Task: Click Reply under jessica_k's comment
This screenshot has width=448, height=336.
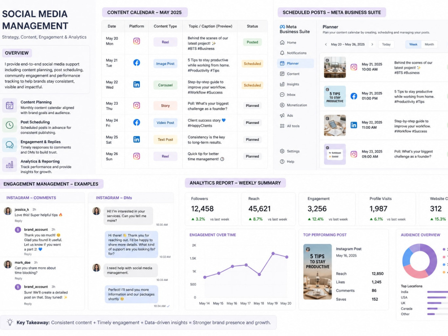Action: point(18,221)
